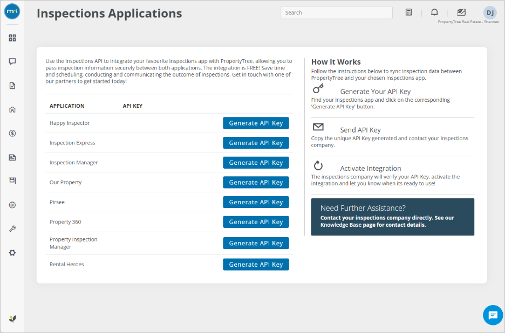The height and width of the screenshot is (333, 505).
Task: Open the archive box icon in sidebar
Action: (x=12, y=181)
